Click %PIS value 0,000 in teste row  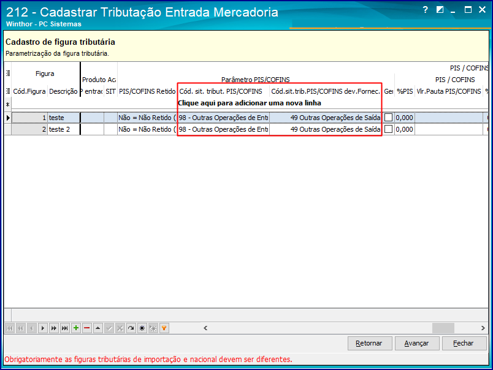tap(405, 118)
